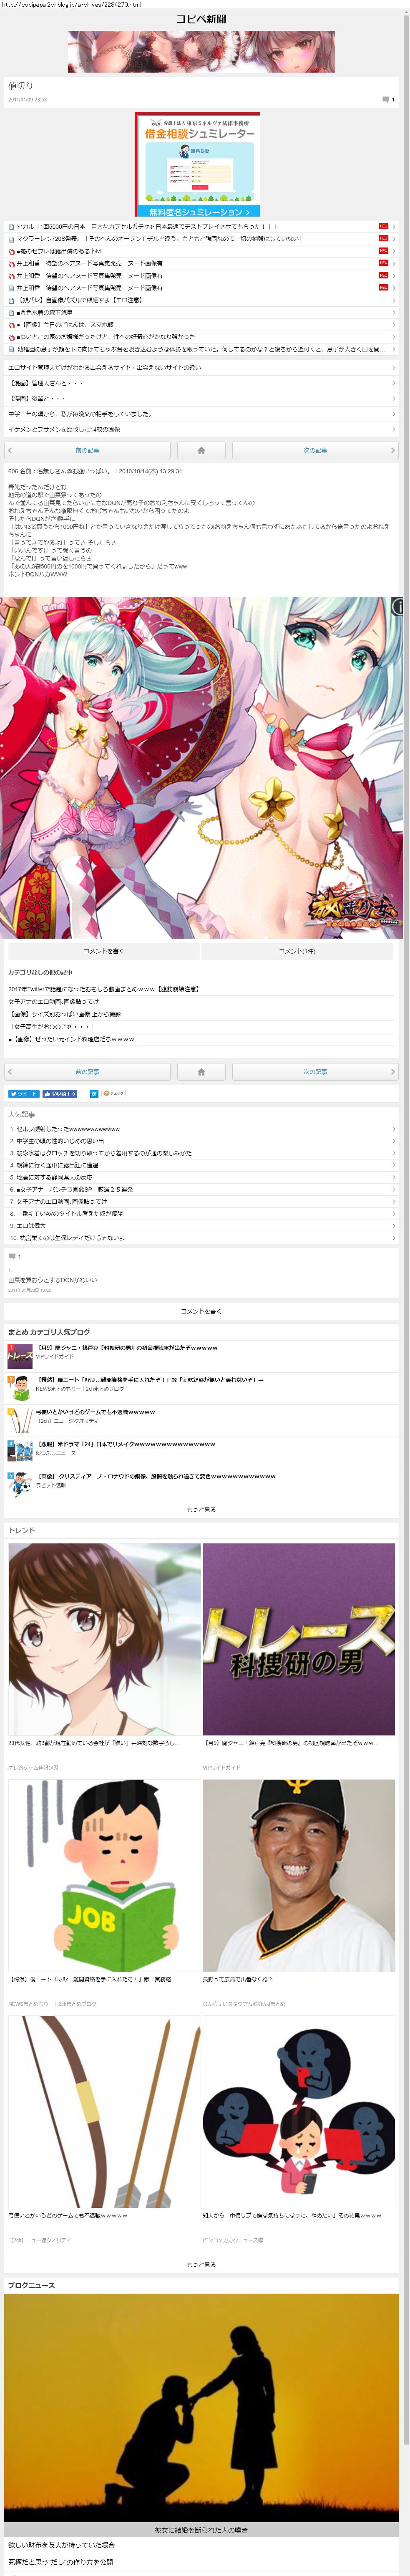
Task: Expand the chevron on 5. 地震に対する静岡県人の反応
Action: tap(394, 1177)
